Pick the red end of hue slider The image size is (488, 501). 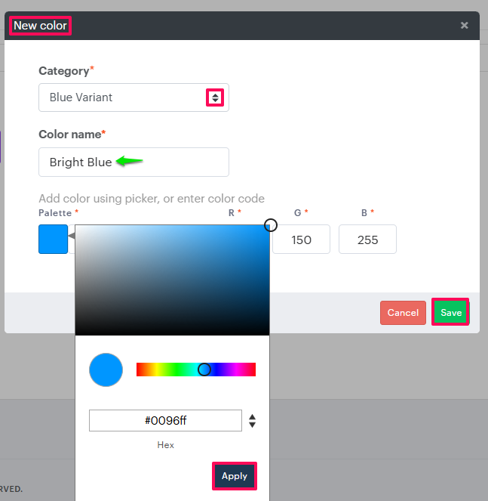139,370
